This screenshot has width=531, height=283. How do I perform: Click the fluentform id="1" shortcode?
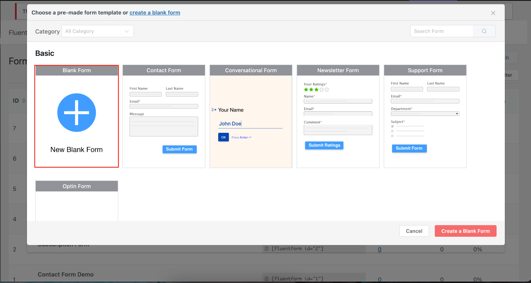click(297, 279)
